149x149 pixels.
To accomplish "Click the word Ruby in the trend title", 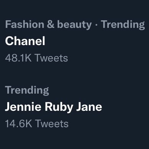I will coord(59,107).
